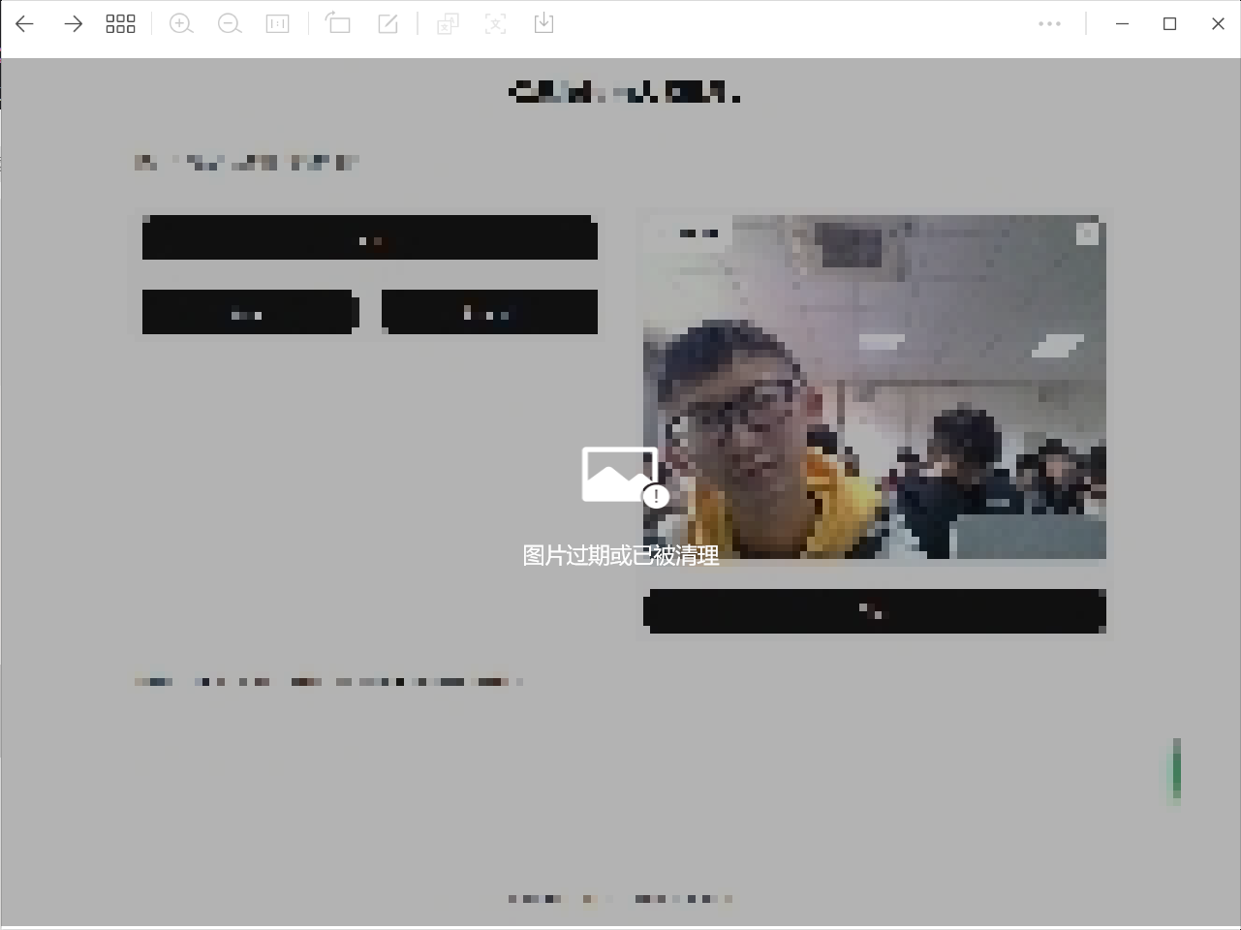
Task: Go to the next image arrow
Action: [x=73, y=24]
